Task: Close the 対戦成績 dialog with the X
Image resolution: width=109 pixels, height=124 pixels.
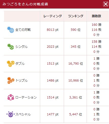Action: click(x=106, y=4)
